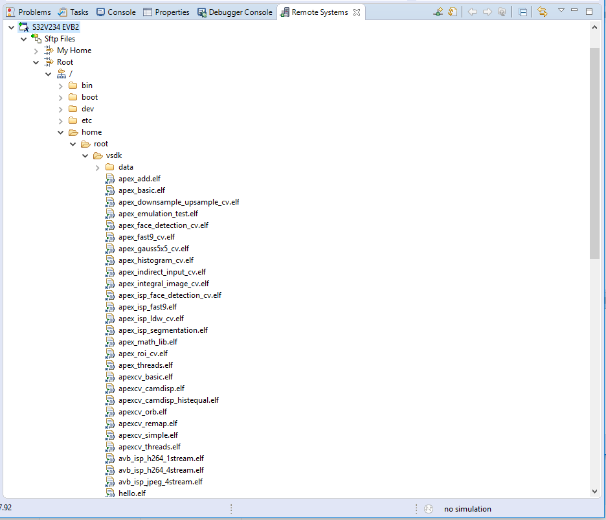606x520 pixels.
Task: Select apex_gauss5x5_cv.elf file
Action: click(x=153, y=249)
